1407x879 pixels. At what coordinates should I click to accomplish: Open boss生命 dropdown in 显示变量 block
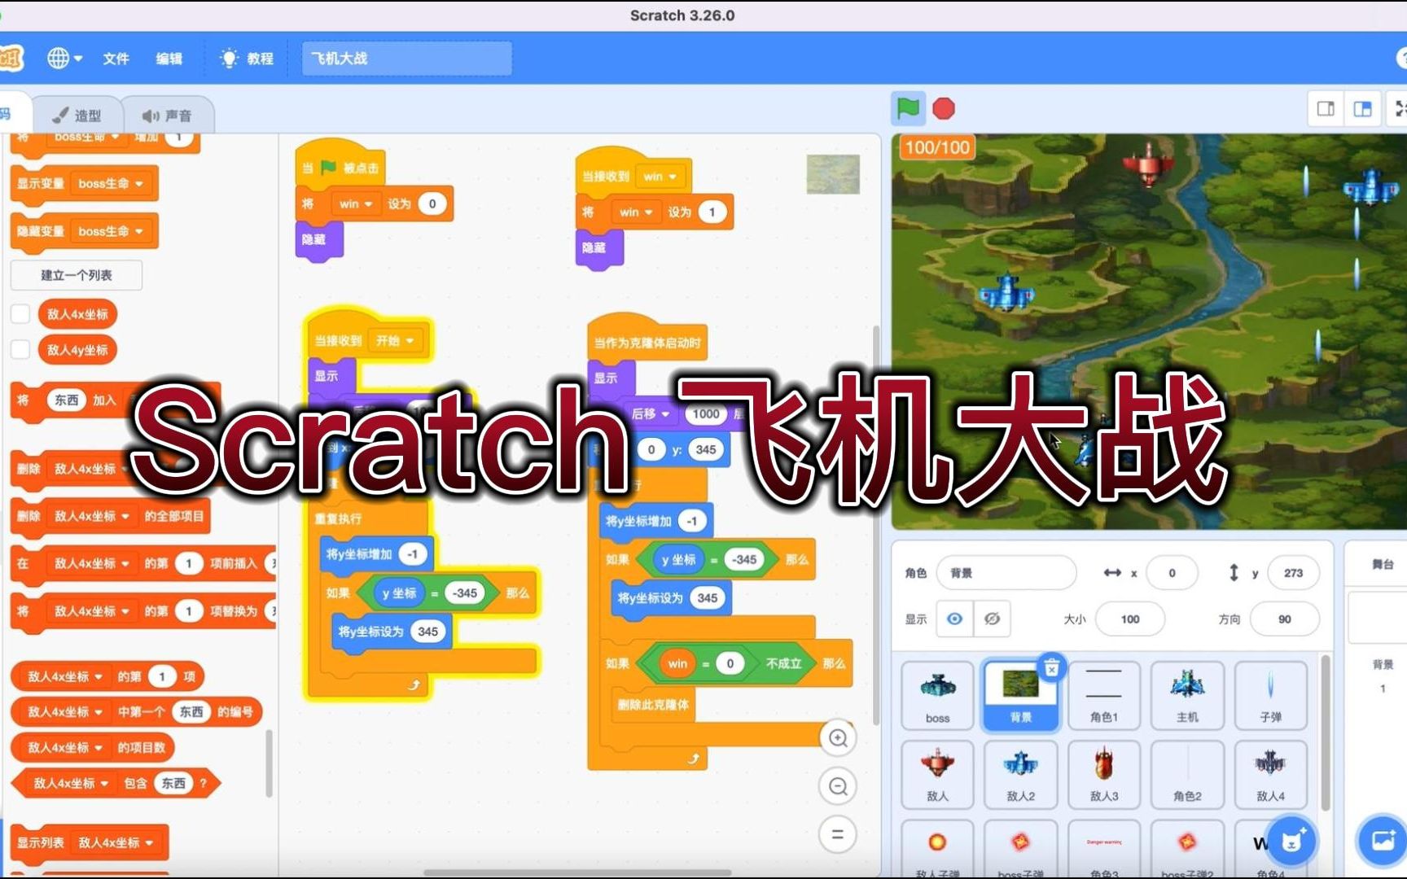pyautogui.click(x=110, y=184)
